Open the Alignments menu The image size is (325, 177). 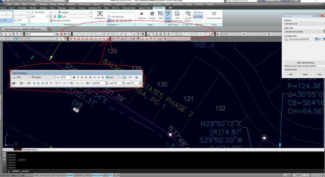click(121, 4)
